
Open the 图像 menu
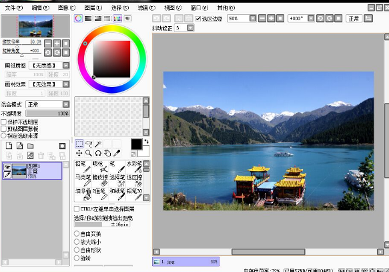(x=67, y=8)
